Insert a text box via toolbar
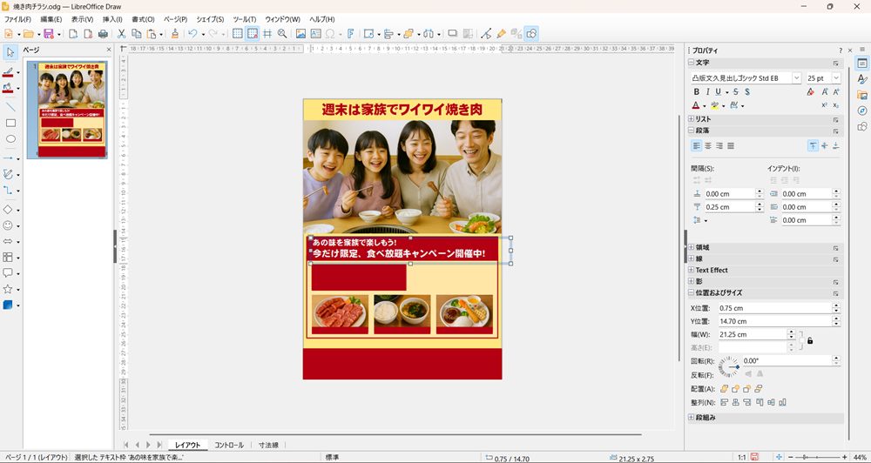This screenshot has height=463, width=871. pos(315,34)
